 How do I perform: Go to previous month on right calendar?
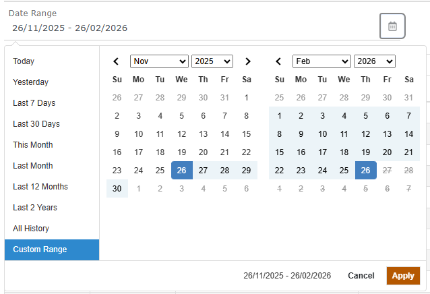(279, 61)
